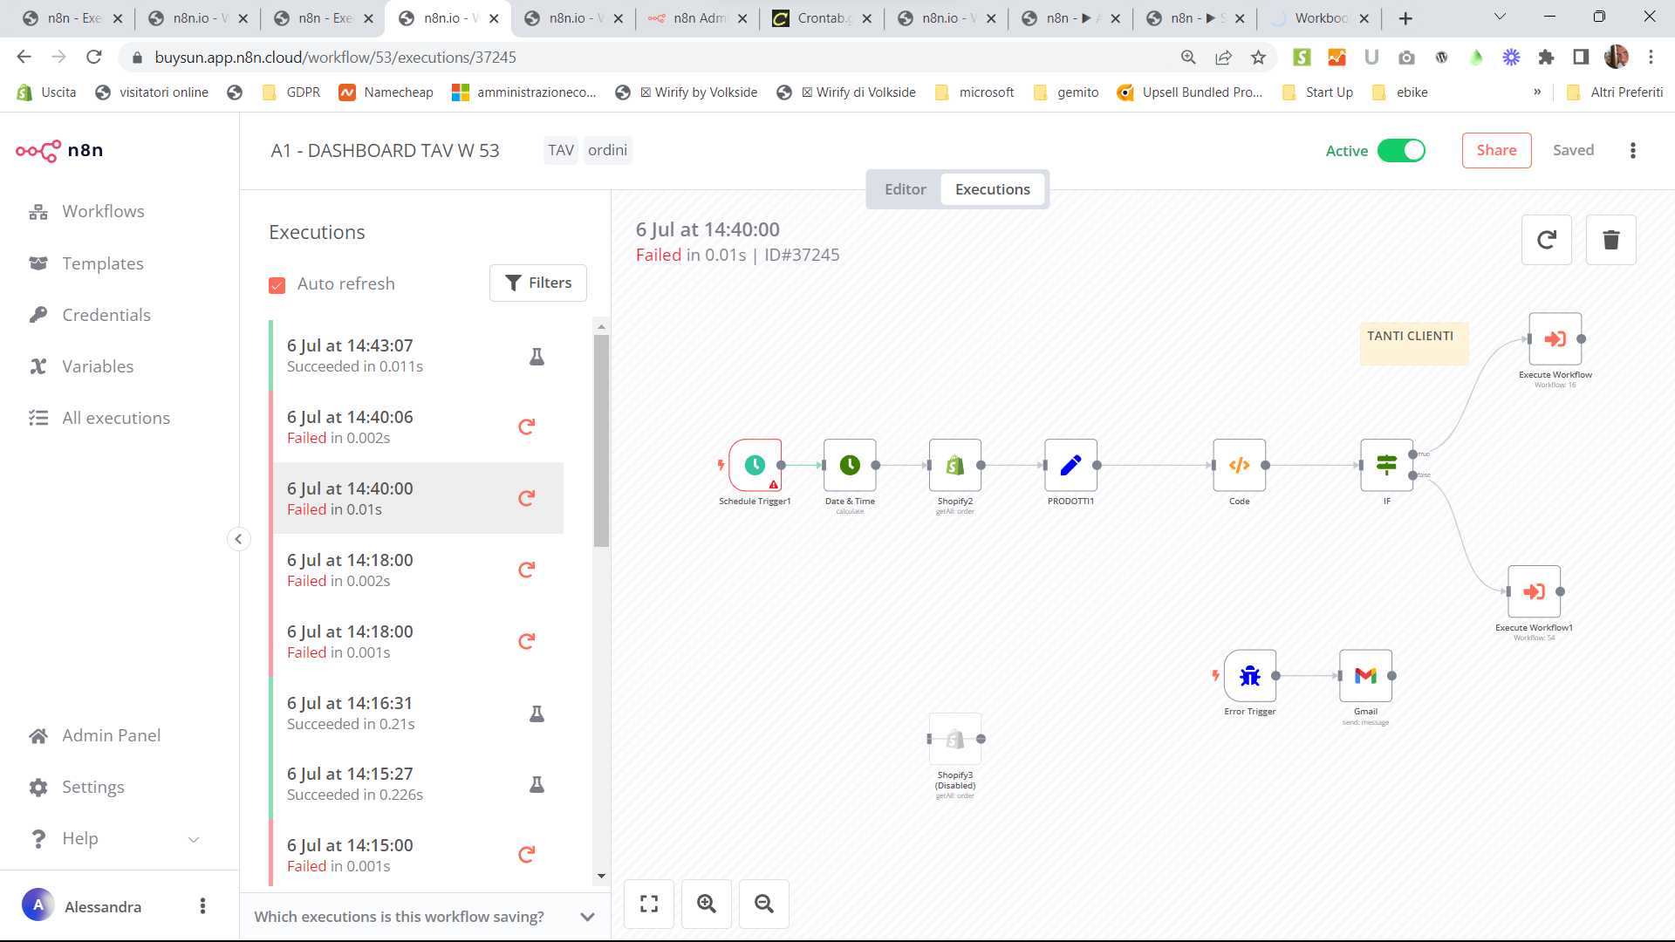Viewport: 1675px width, 942px height.
Task: Click the Shopify2 node icon
Action: (954, 465)
